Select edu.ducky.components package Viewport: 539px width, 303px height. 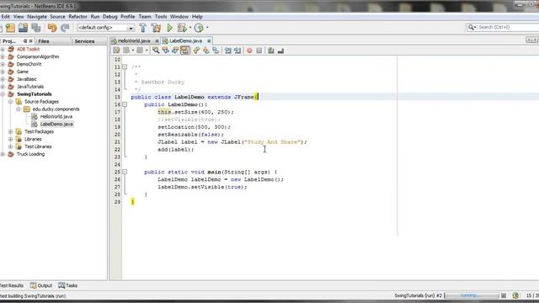[x=56, y=109]
